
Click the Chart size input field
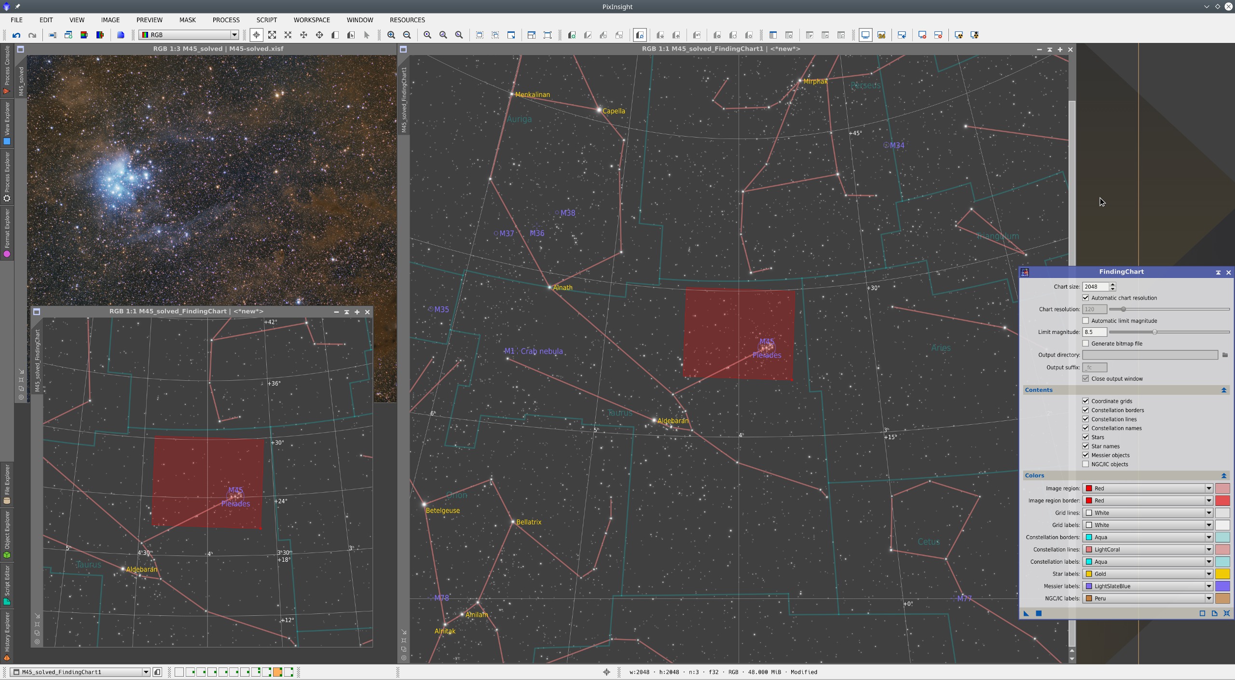click(x=1096, y=287)
